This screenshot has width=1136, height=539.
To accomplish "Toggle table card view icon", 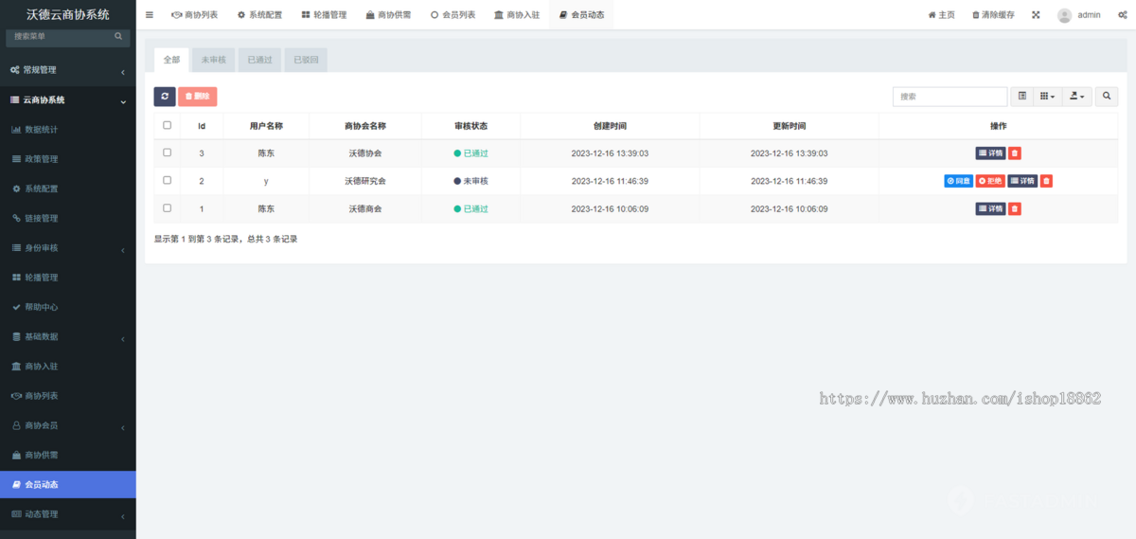I will coord(1022,97).
